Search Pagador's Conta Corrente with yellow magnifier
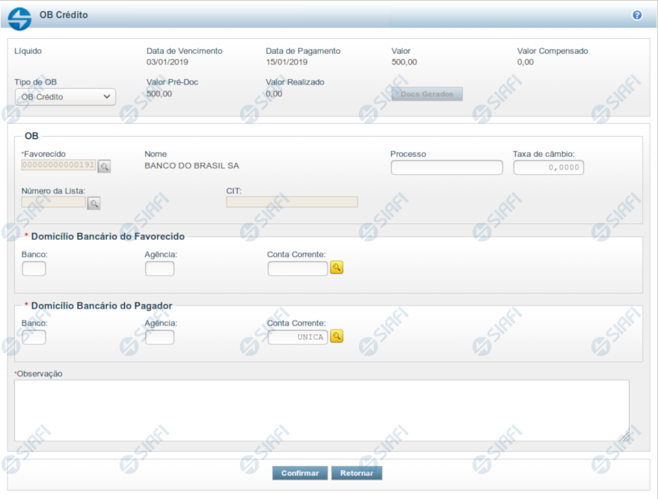 pyautogui.click(x=336, y=337)
